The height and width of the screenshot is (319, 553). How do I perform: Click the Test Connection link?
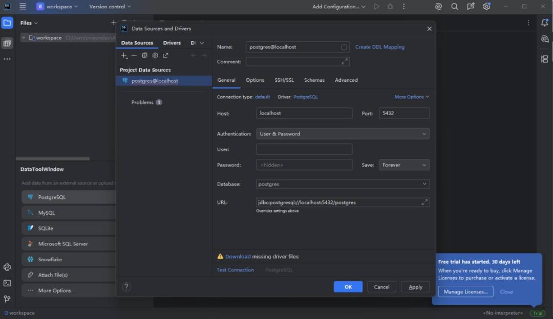pos(235,269)
